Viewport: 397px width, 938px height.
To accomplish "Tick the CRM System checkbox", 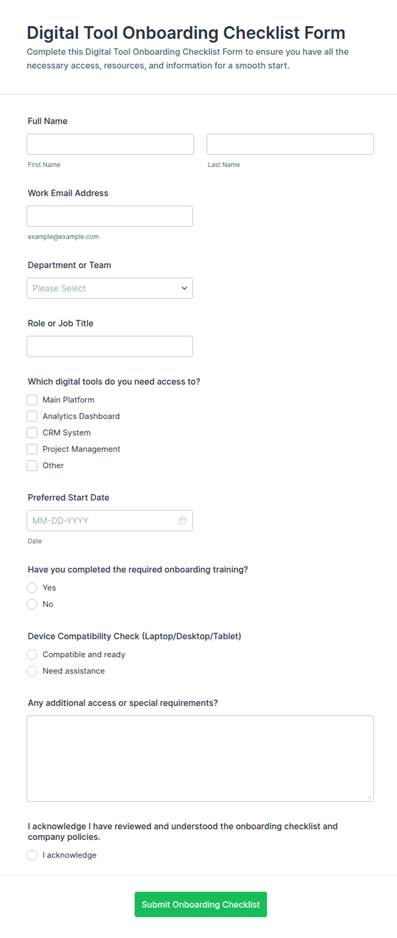I will (32, 432).
